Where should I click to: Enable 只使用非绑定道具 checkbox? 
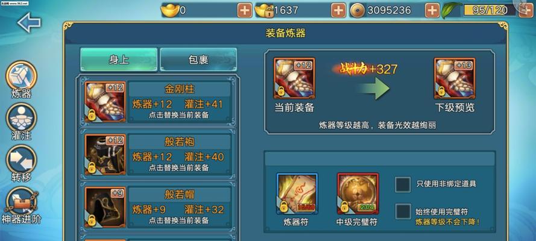click(403, 184)
